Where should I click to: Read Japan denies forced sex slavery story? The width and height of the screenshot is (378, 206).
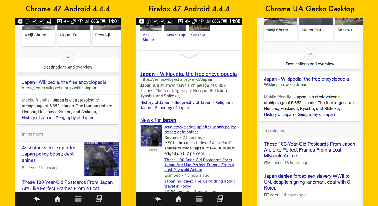(x=308, y=182)
